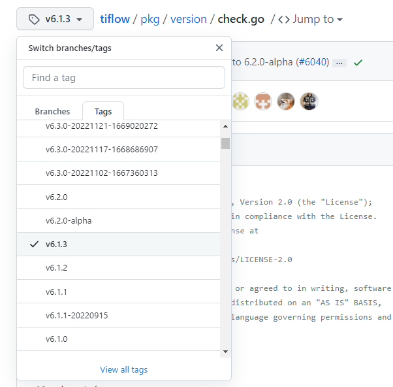Select tag v6.1.1-20220915
Screen dimensions: 393x387
coord(76,315)
